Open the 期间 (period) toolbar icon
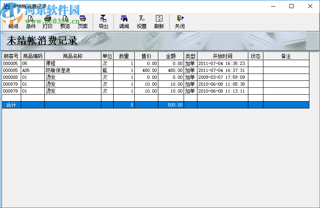Image resolution: width=320 pixels, height=208 pixels. point(13,22)
